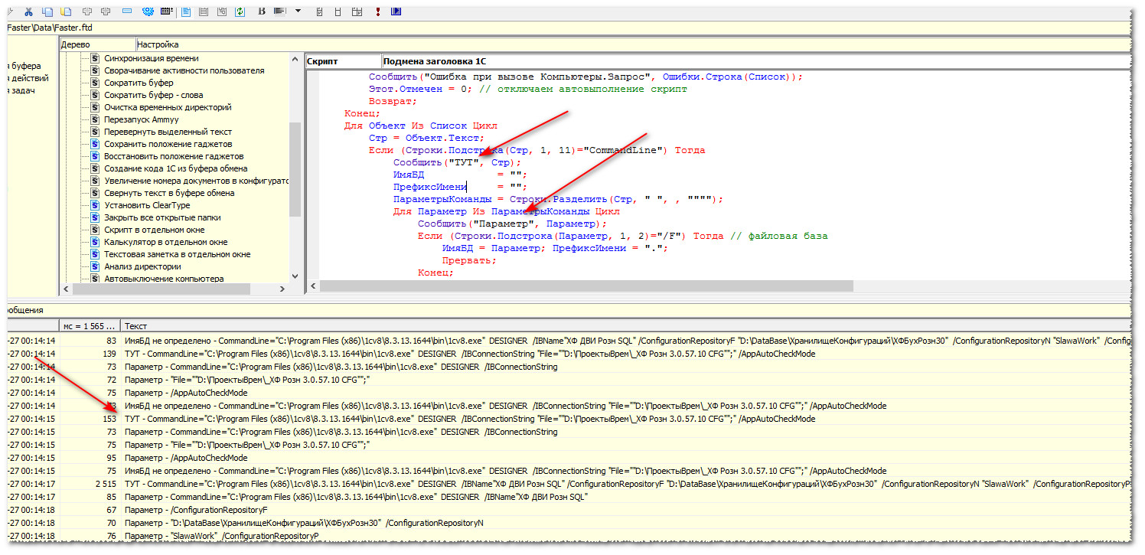Click the keyboard-style toolbar icon
Image resolution: width=1145 pixels, height=555 pixels.
tap(166, 11)
